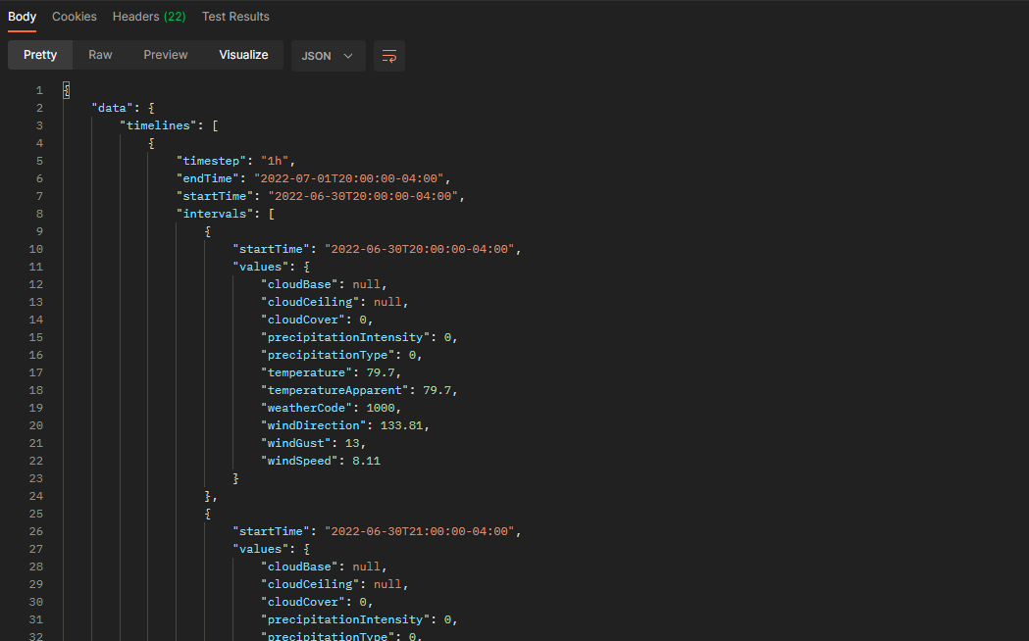Switch to the Body tab
This screenshot has height=641, width=1029.
tap(22, 17)
